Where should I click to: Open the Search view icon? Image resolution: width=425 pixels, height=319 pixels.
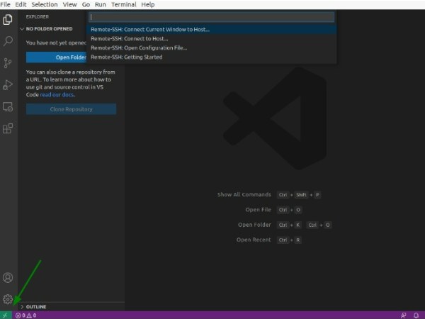[8, 41]
